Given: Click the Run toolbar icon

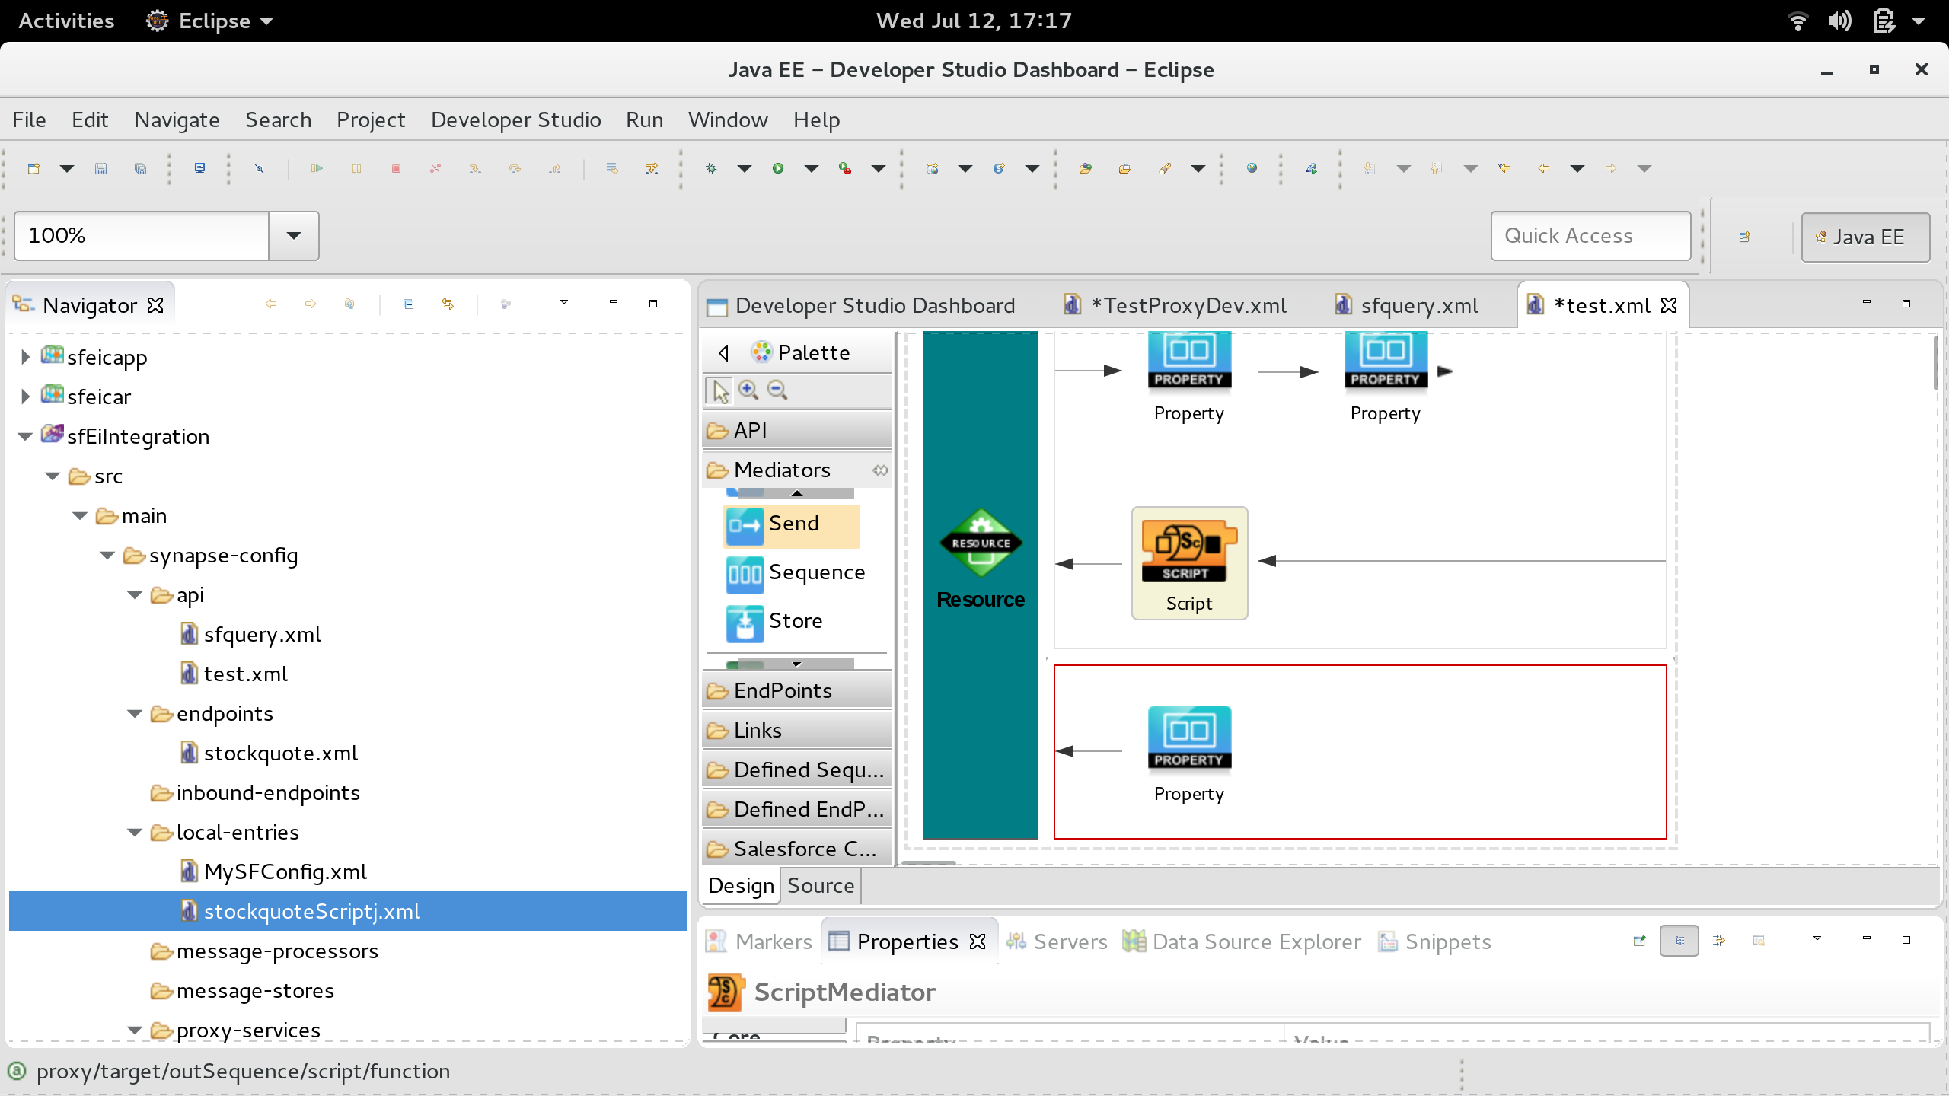Looking at the screenshot, I should (777, 168).
